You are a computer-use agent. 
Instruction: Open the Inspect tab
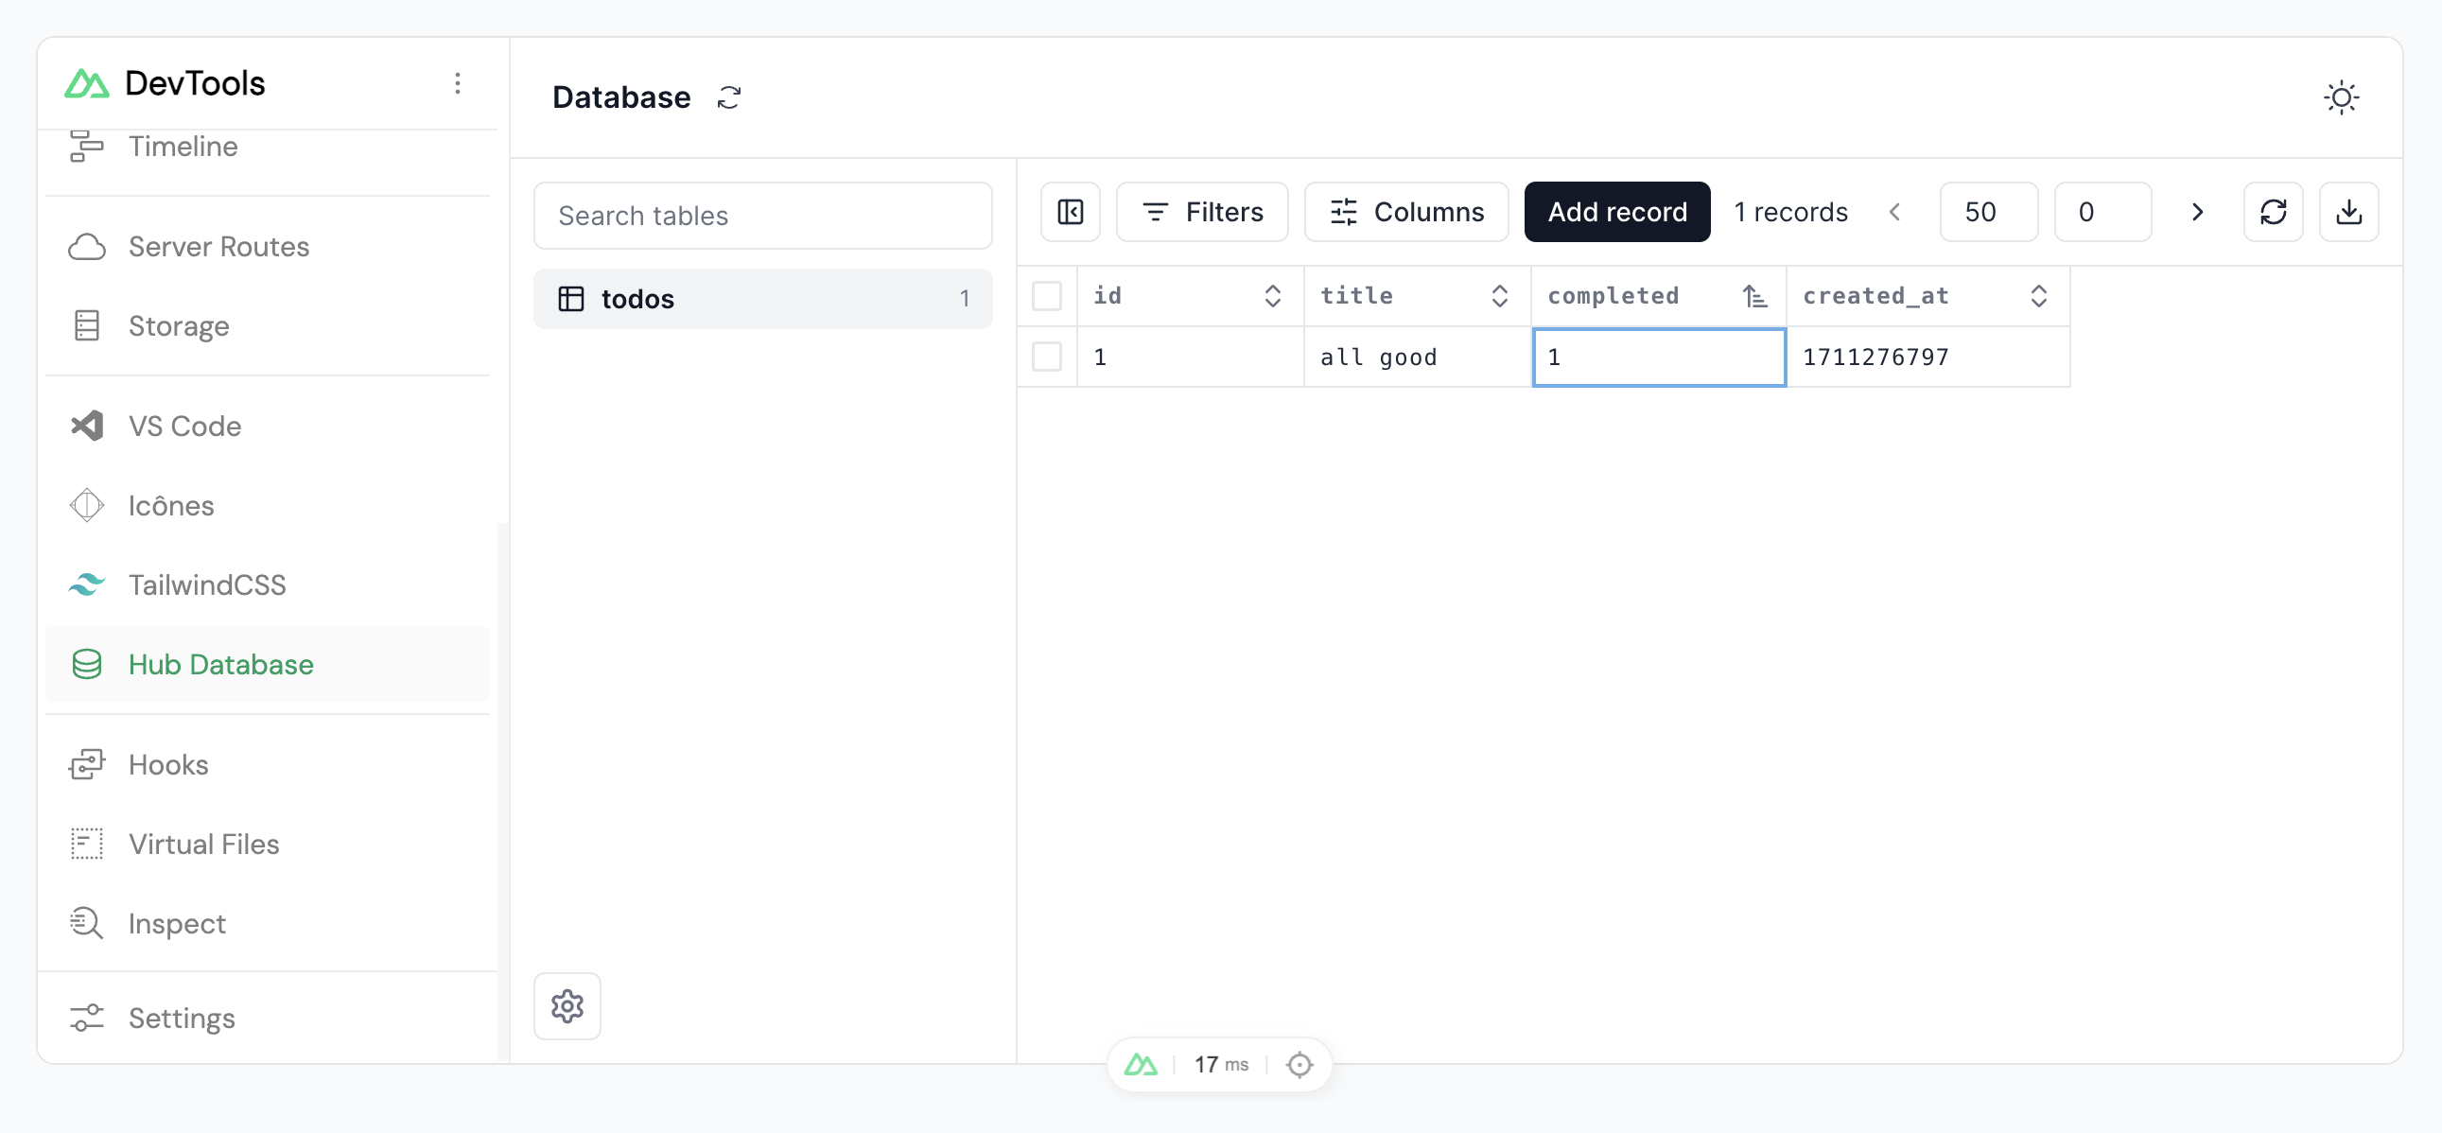tap(268, 923)
